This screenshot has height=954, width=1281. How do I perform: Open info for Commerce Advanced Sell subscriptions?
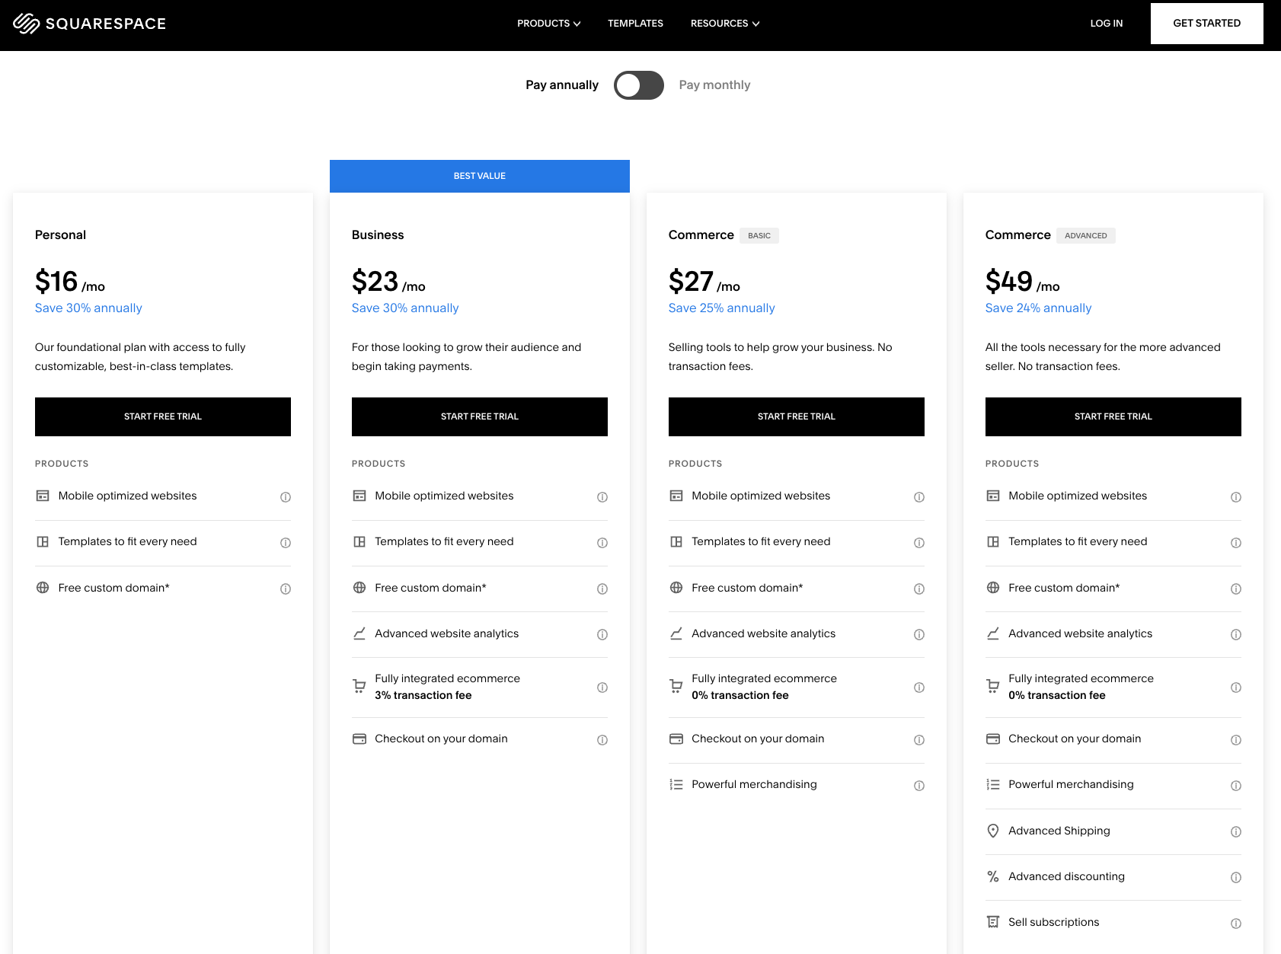(1236, 923)
